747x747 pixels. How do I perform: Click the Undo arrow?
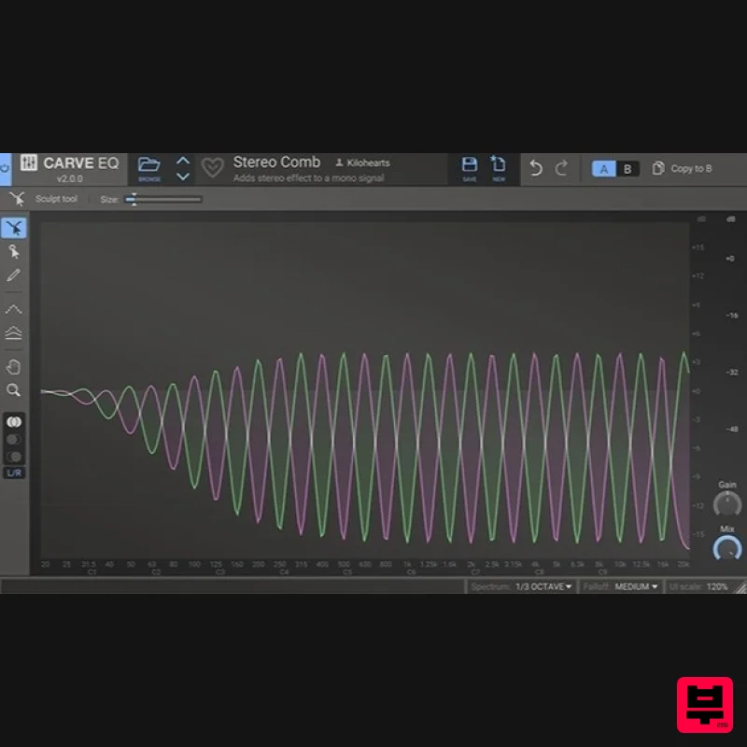point(534,168)
